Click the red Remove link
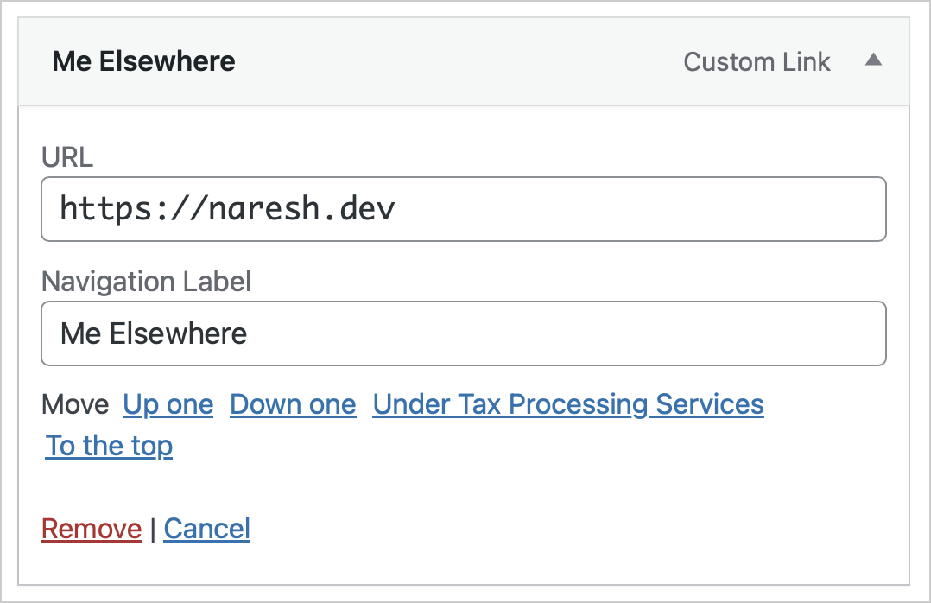Viewport: 931px width, 603px height. click(x=92, y=529)
